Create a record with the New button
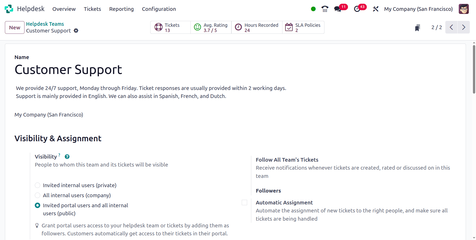 (x=14, y=27)
